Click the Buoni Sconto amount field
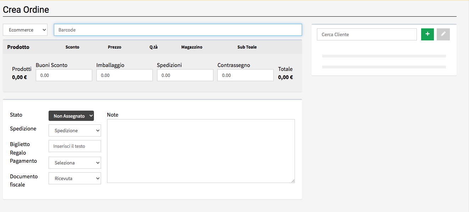 click(64, 75)
